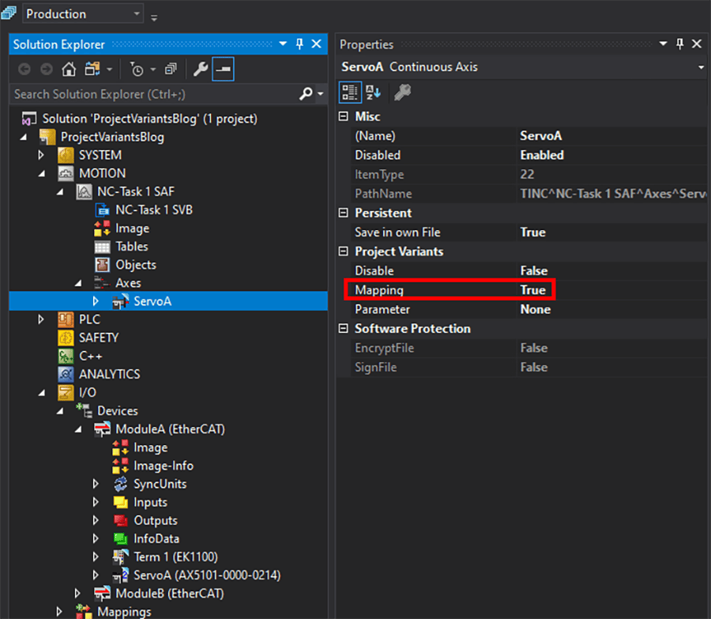Collapse the Software Protection category
The height and width of the screenshot is (619, 711).
[x=344, y=329]
